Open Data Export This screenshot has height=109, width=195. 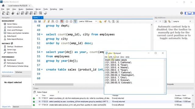12,36
